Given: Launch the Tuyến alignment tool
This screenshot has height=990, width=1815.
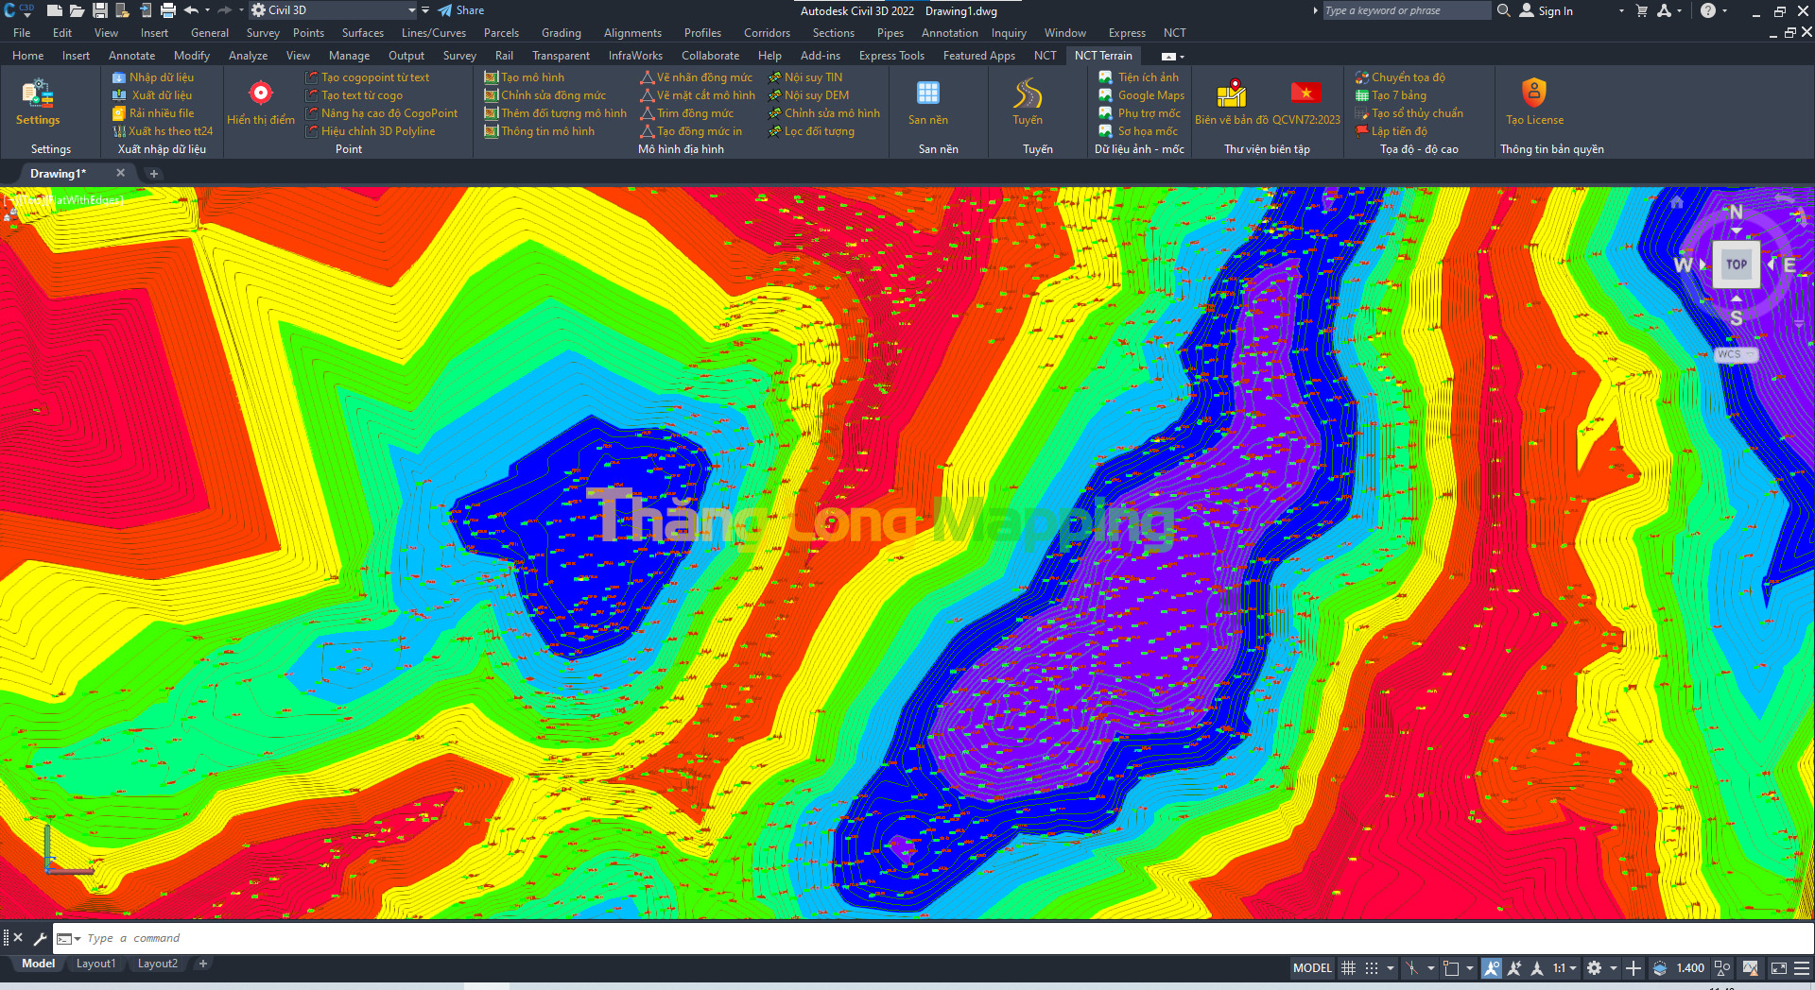Looking at the screenshot, I should point(1028,94).
